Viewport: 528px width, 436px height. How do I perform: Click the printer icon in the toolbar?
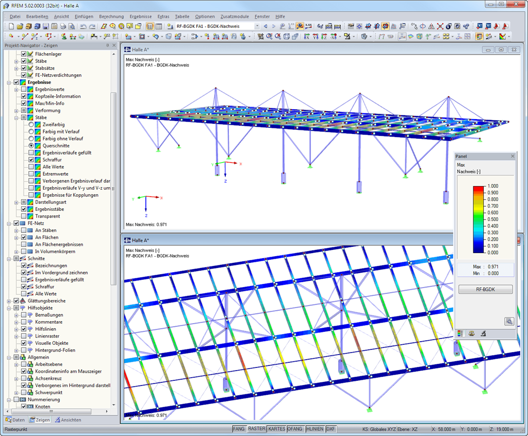(x=62, y=26)
